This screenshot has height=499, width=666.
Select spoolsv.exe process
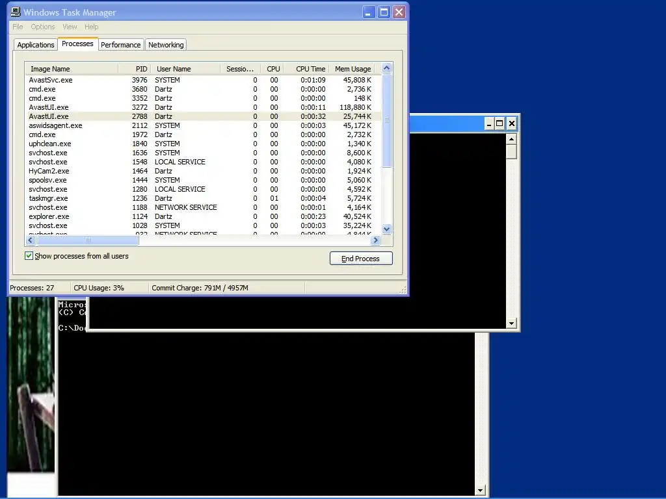coord(203,181)
